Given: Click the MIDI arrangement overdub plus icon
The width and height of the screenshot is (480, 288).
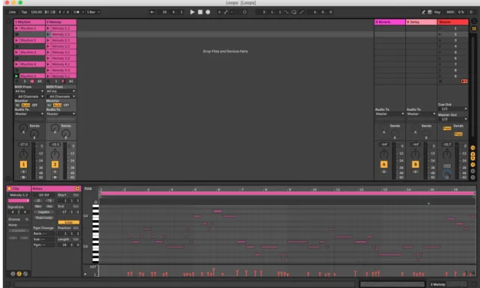Looking at the screenshot, I should coord(219,12).
